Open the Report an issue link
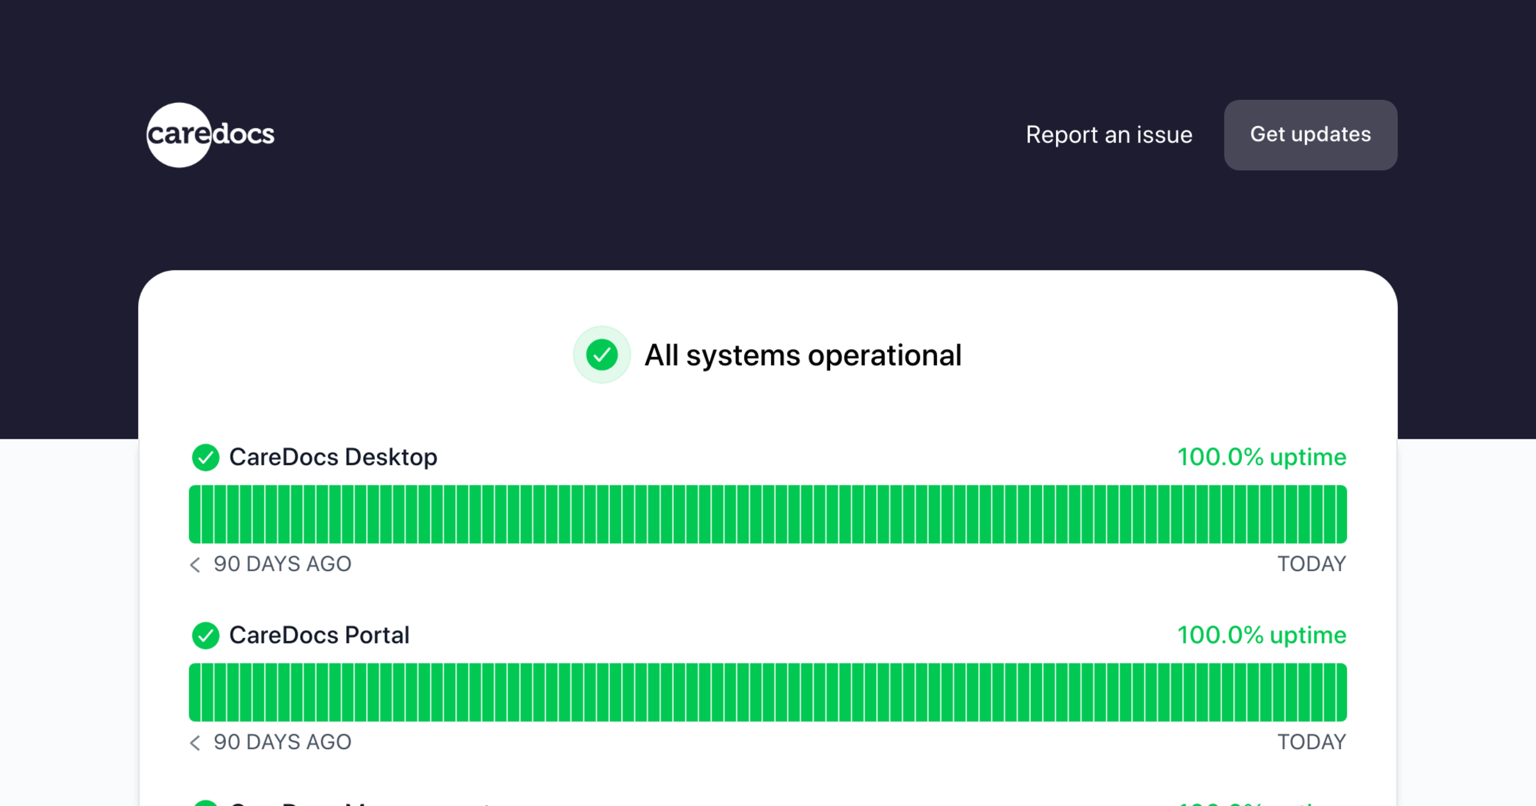This screenshot has width=1536, height=806. pos(1109,135)
